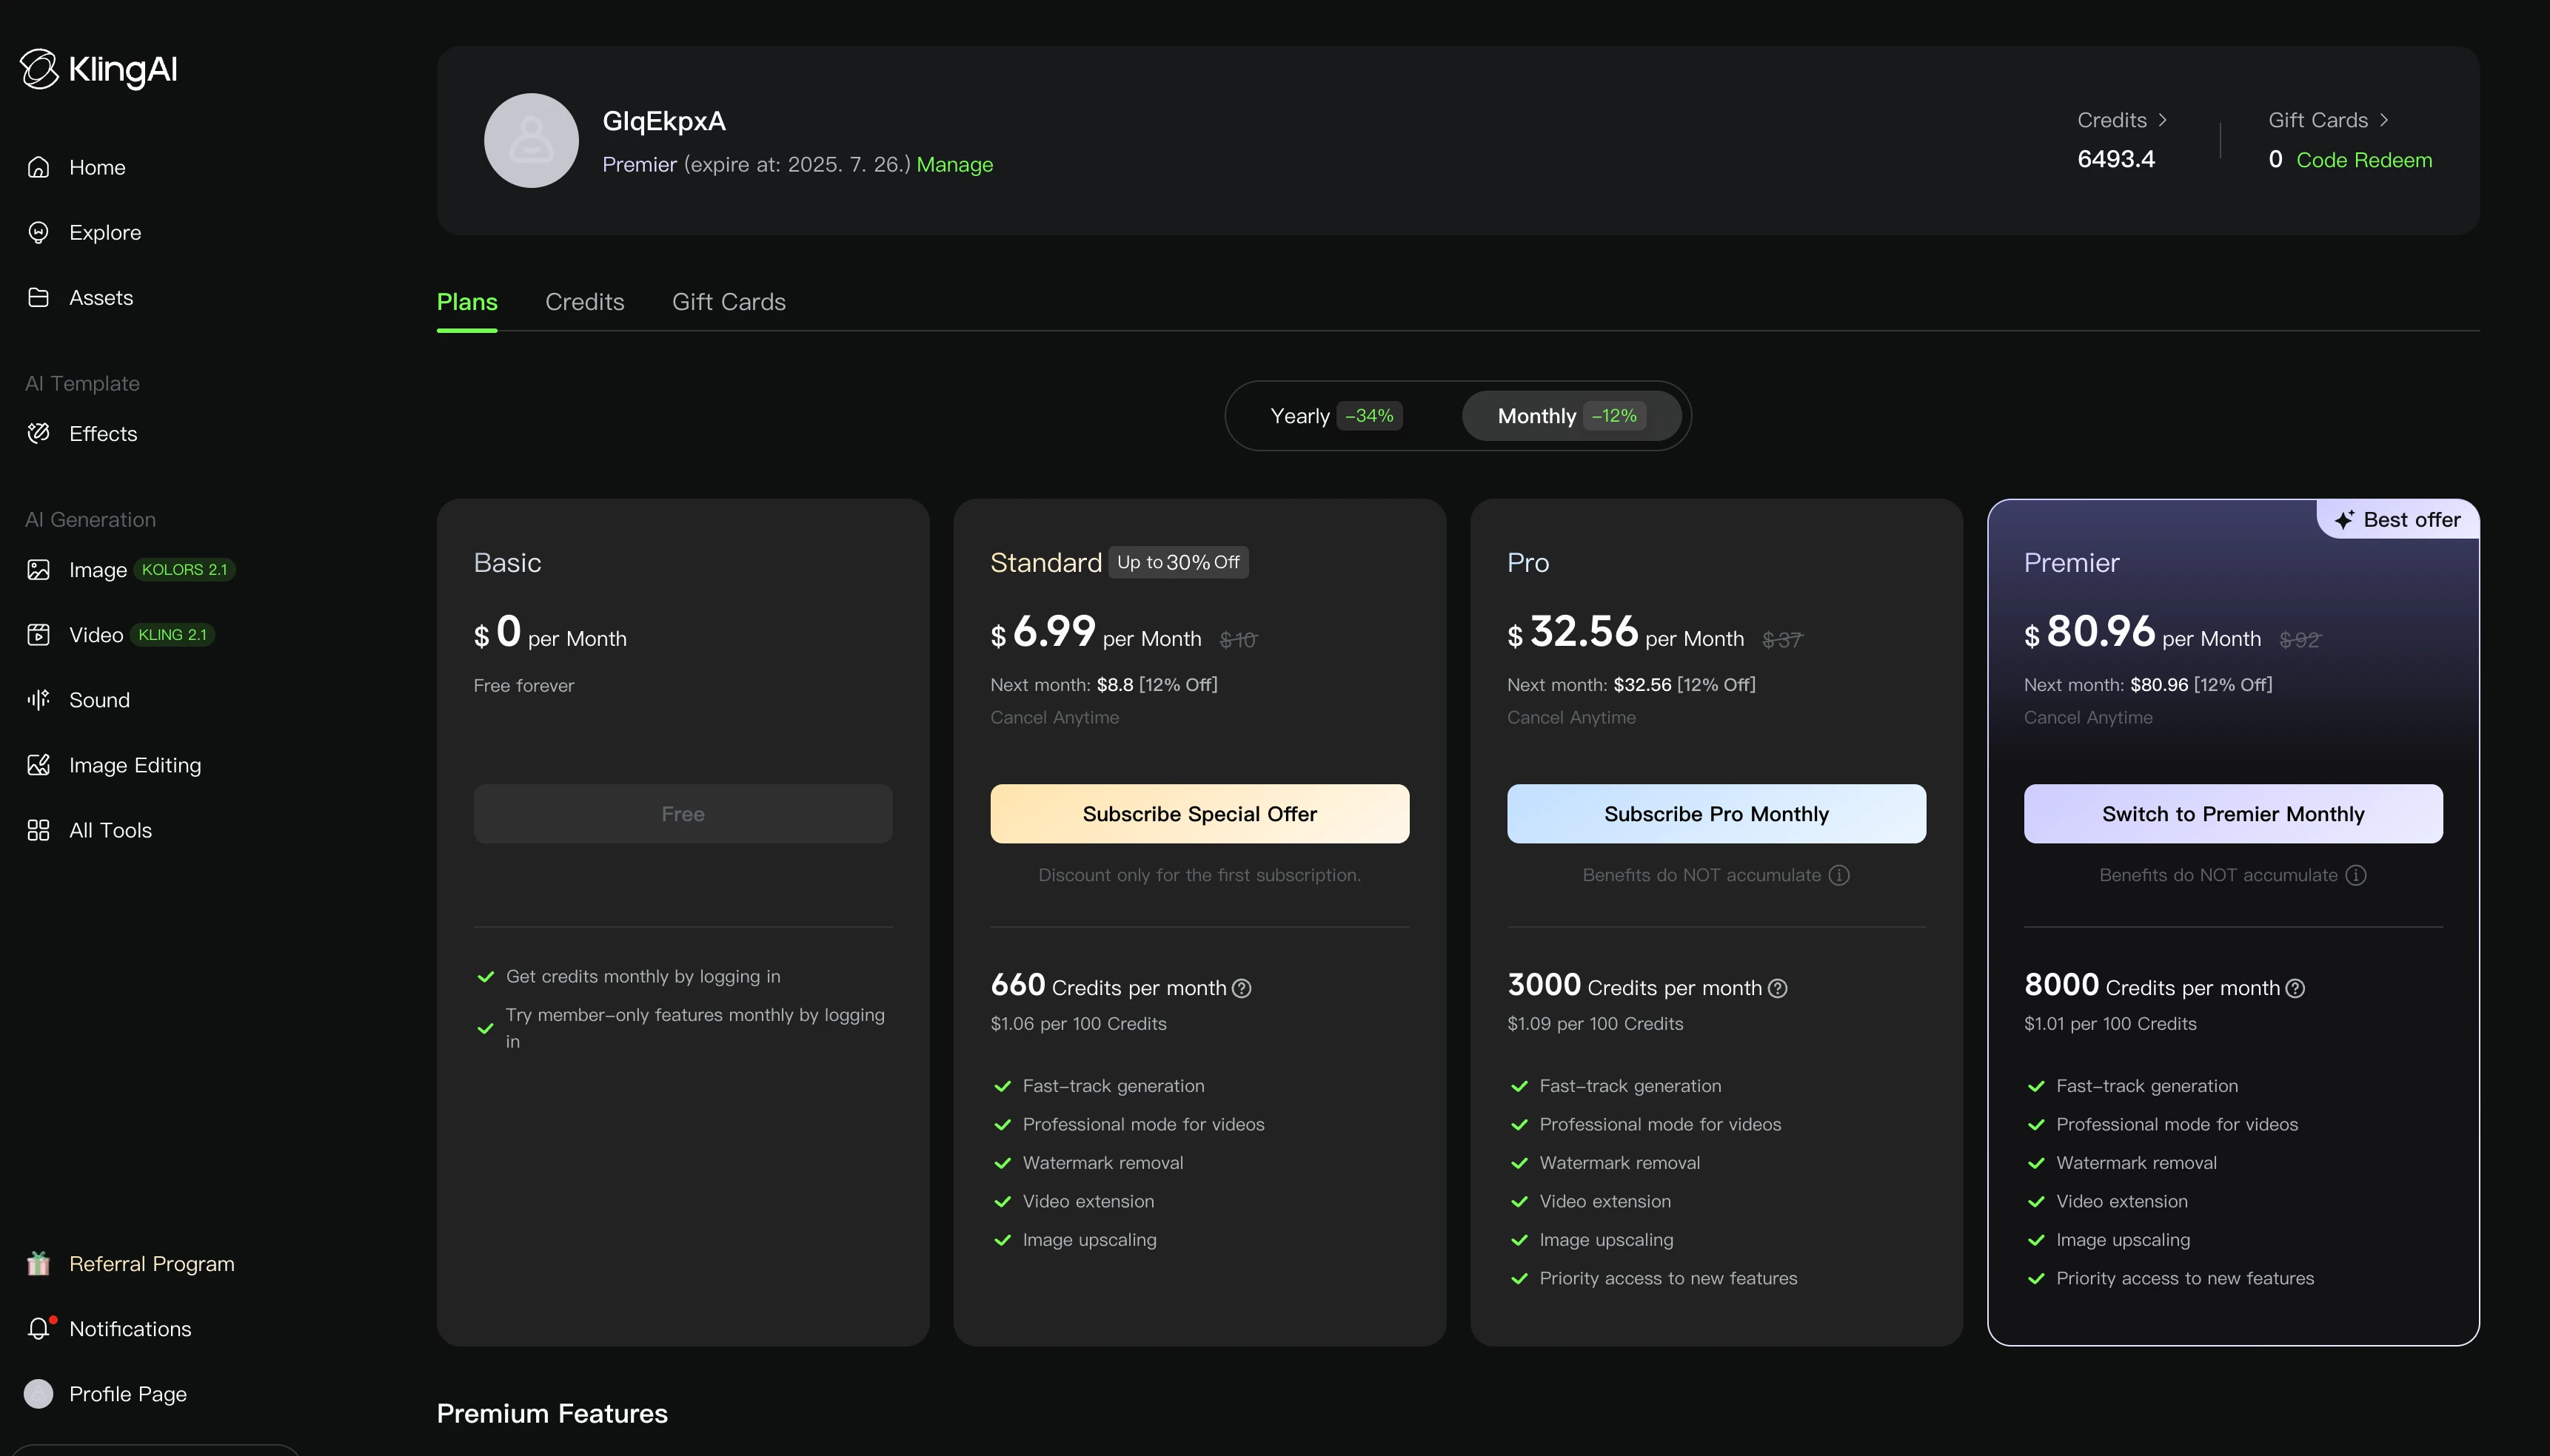
Task: Switch to the Gift Cards tab
Action: [729, 302]
